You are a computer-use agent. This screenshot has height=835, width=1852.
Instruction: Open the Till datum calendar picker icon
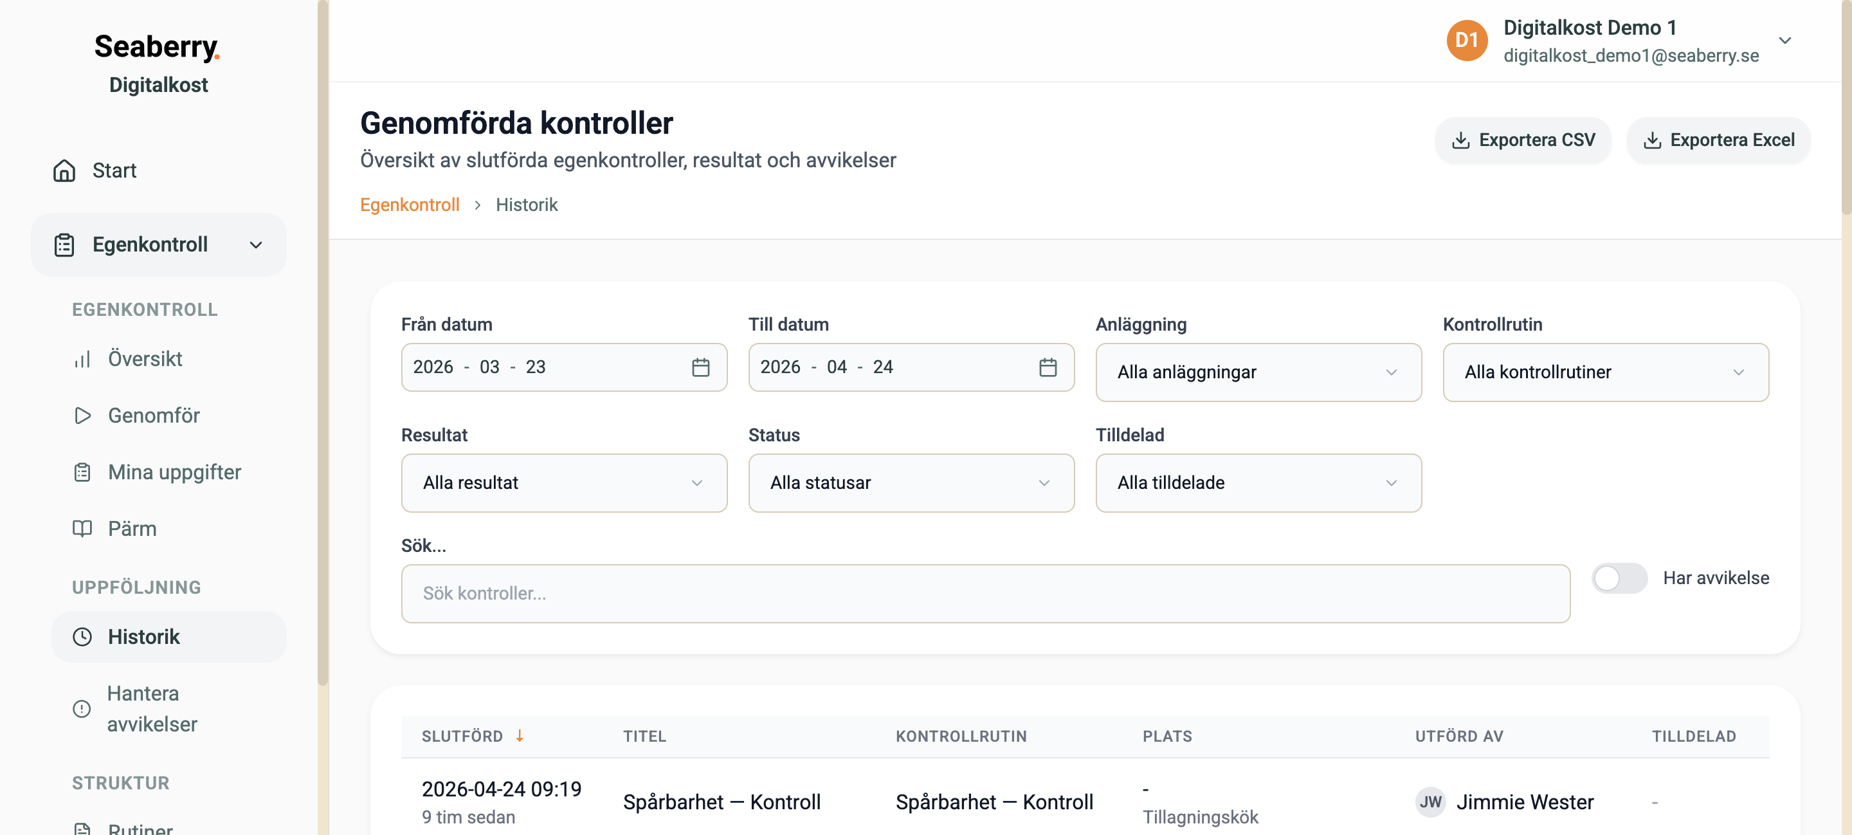pos(1048,367)
